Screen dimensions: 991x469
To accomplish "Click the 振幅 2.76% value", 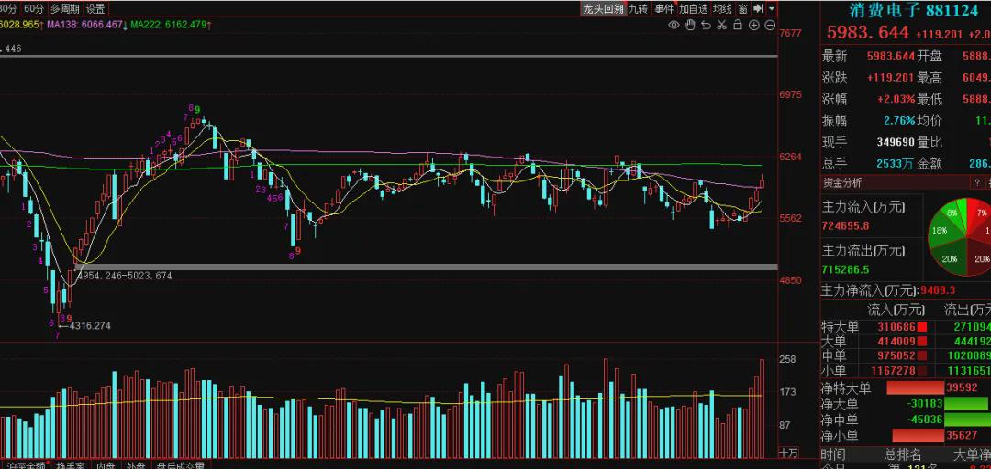I will [898, 121].
